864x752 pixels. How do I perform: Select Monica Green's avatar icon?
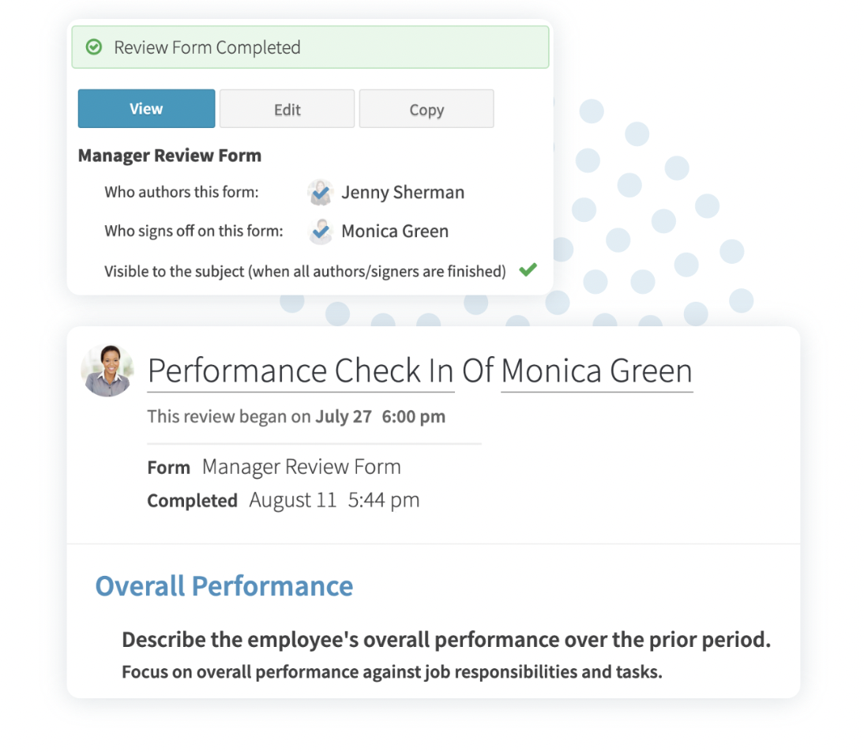319,231
